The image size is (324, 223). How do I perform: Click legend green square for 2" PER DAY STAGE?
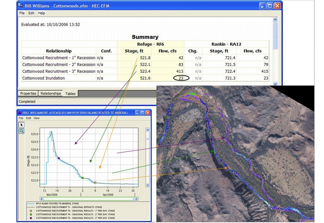[31, 214]
